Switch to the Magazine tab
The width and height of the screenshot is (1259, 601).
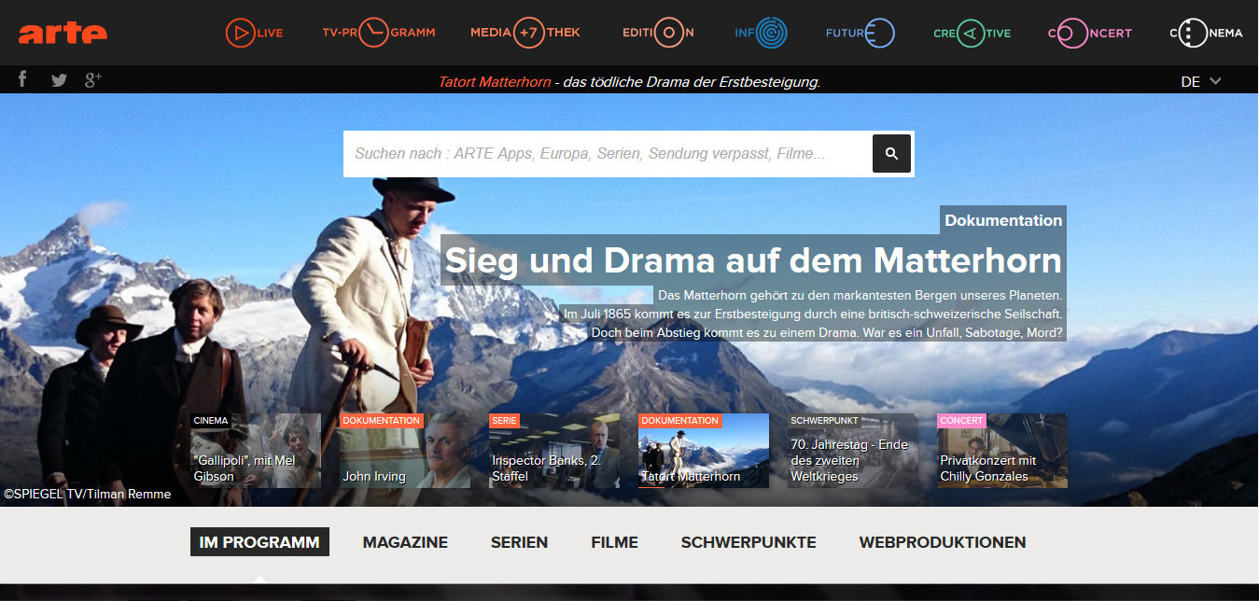405,542
